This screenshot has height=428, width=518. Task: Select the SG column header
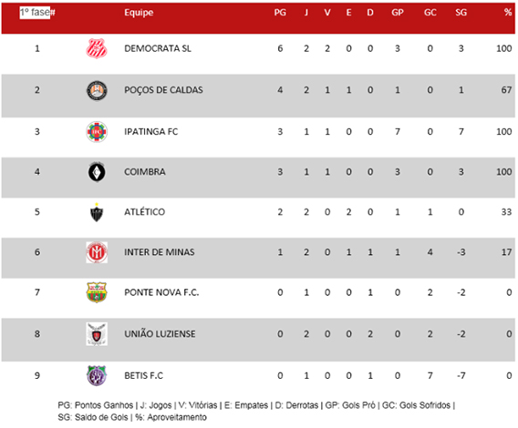coord(461,13)
